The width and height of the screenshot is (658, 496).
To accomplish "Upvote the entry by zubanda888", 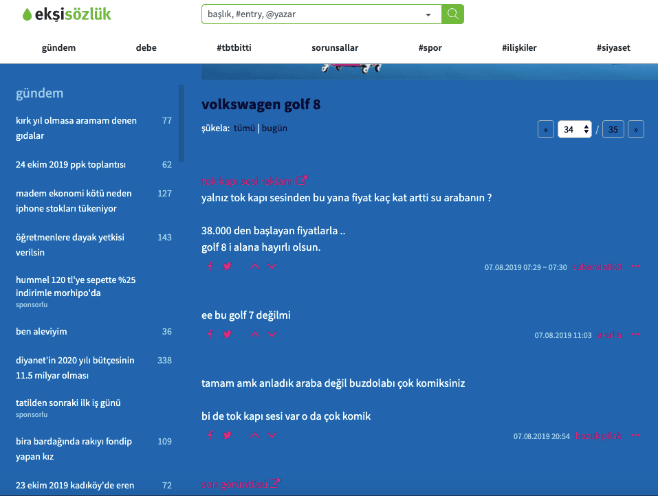I will (x=254, y=267).
